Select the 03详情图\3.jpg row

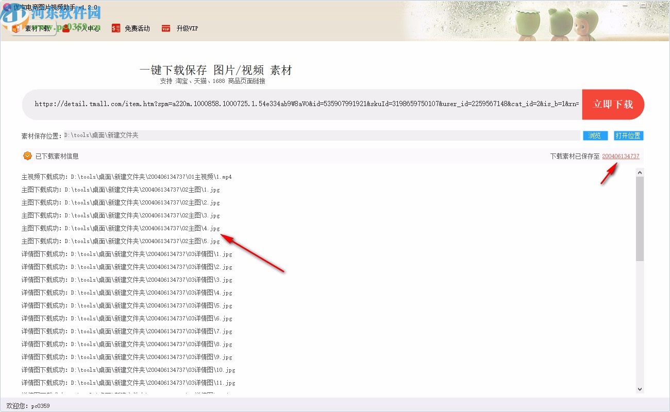127,280
